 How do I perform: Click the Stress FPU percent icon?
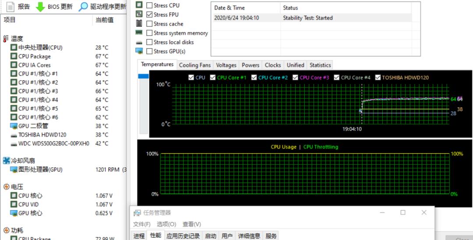[x=139, y=14]
